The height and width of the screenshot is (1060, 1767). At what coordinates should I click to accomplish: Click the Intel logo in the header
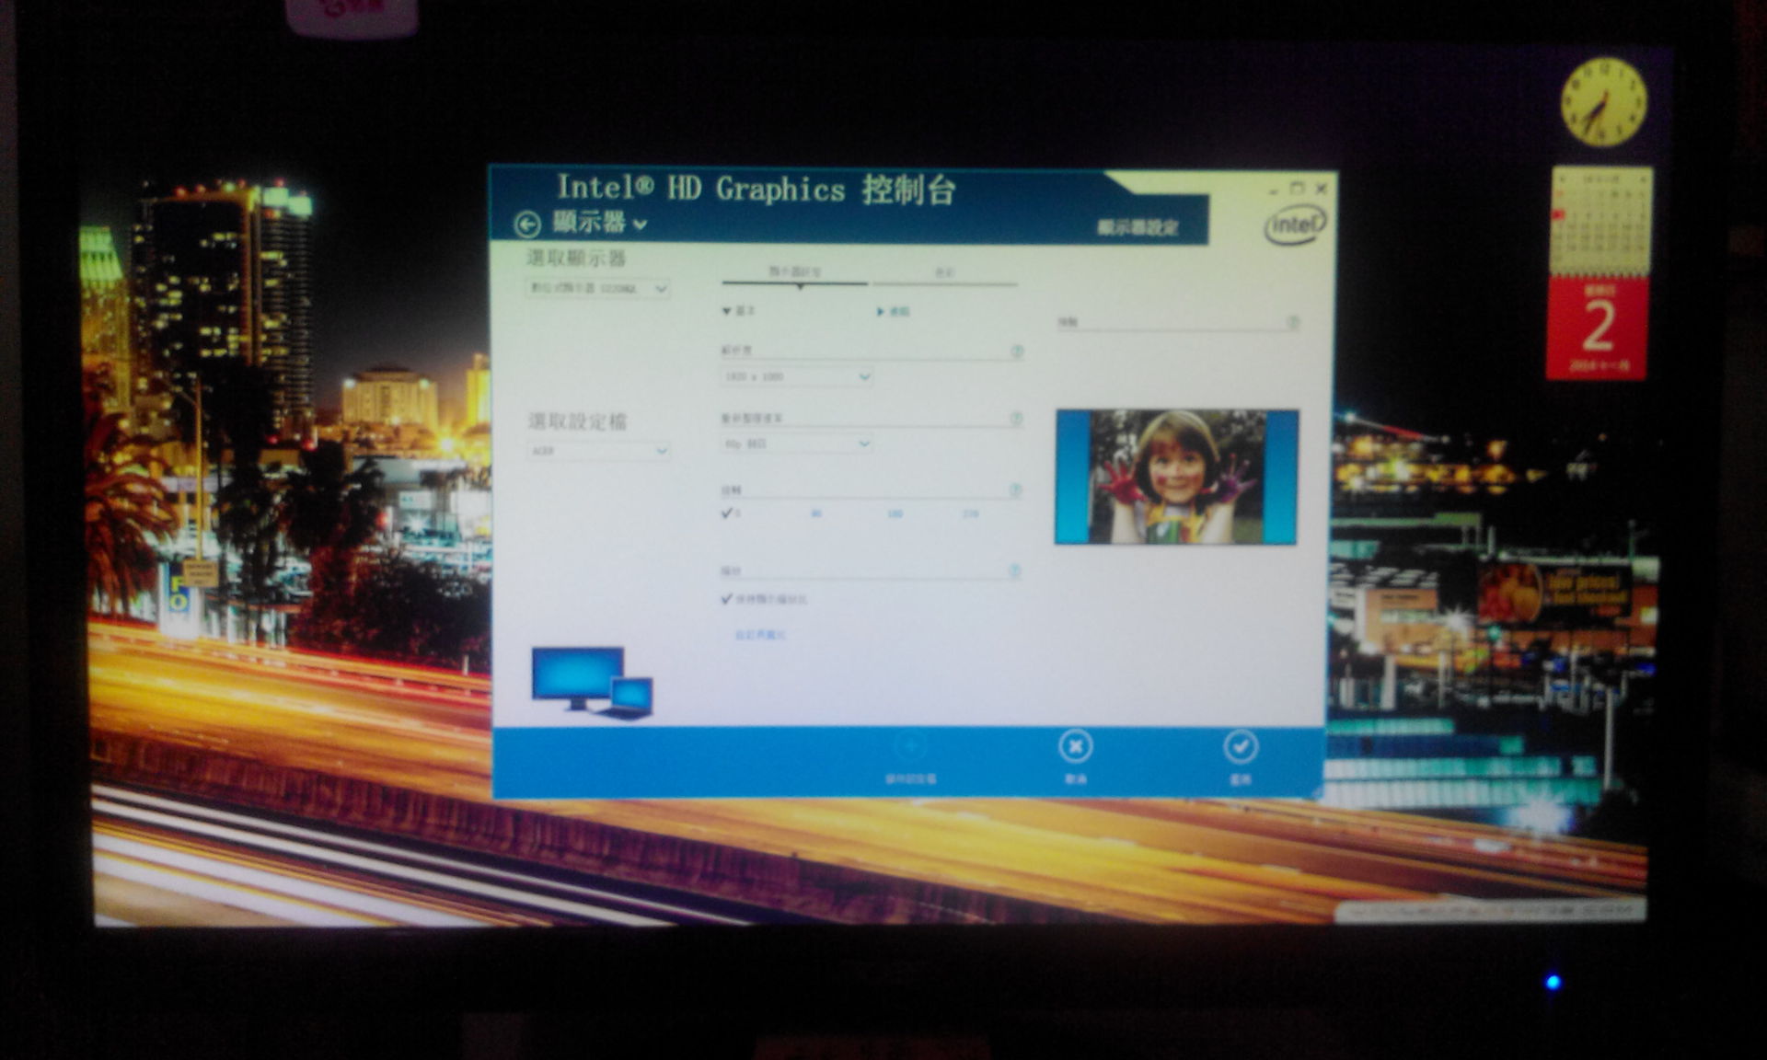[x=1295, y=225]
